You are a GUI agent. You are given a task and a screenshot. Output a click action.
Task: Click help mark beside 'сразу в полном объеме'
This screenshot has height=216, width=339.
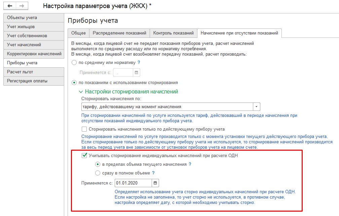coord(153,173)
